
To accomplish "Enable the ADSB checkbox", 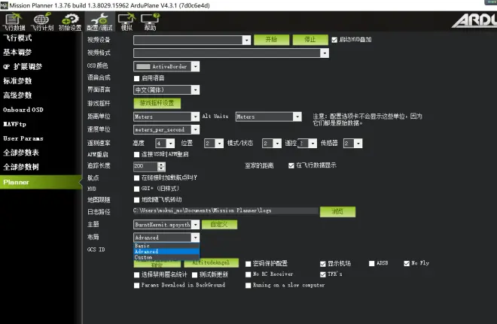I will click(x=372, y=263).
